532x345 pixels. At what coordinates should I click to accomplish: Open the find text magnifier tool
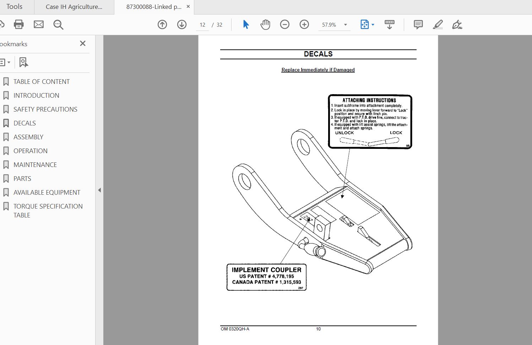click(58, 25)
